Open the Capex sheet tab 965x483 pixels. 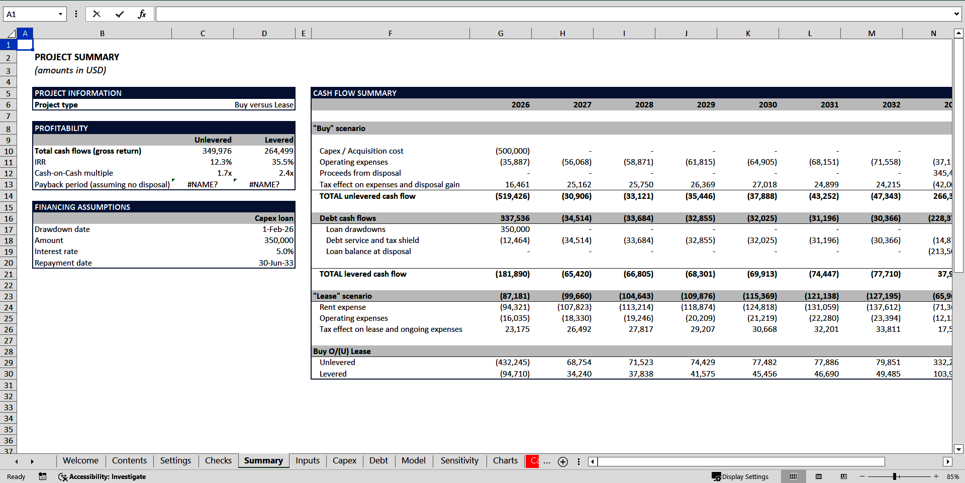click(x=344, y=460)
